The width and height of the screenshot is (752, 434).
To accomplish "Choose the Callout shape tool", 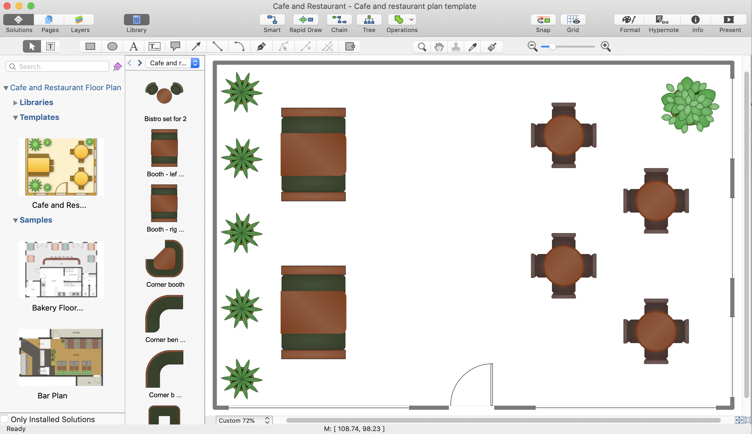I will coord(175,47).
